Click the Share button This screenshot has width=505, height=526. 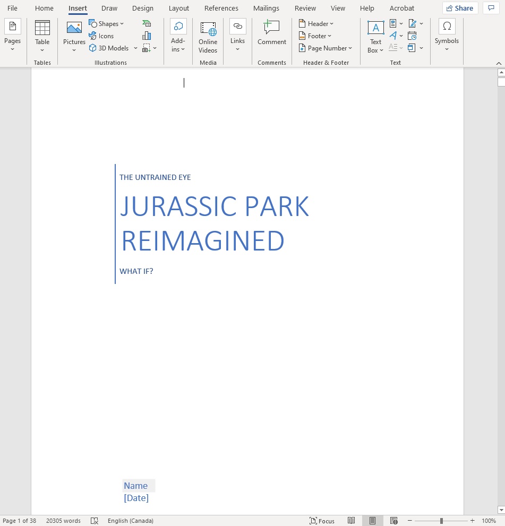(x=460, y=8)
